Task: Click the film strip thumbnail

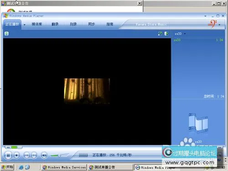Action: click(198, 123)
